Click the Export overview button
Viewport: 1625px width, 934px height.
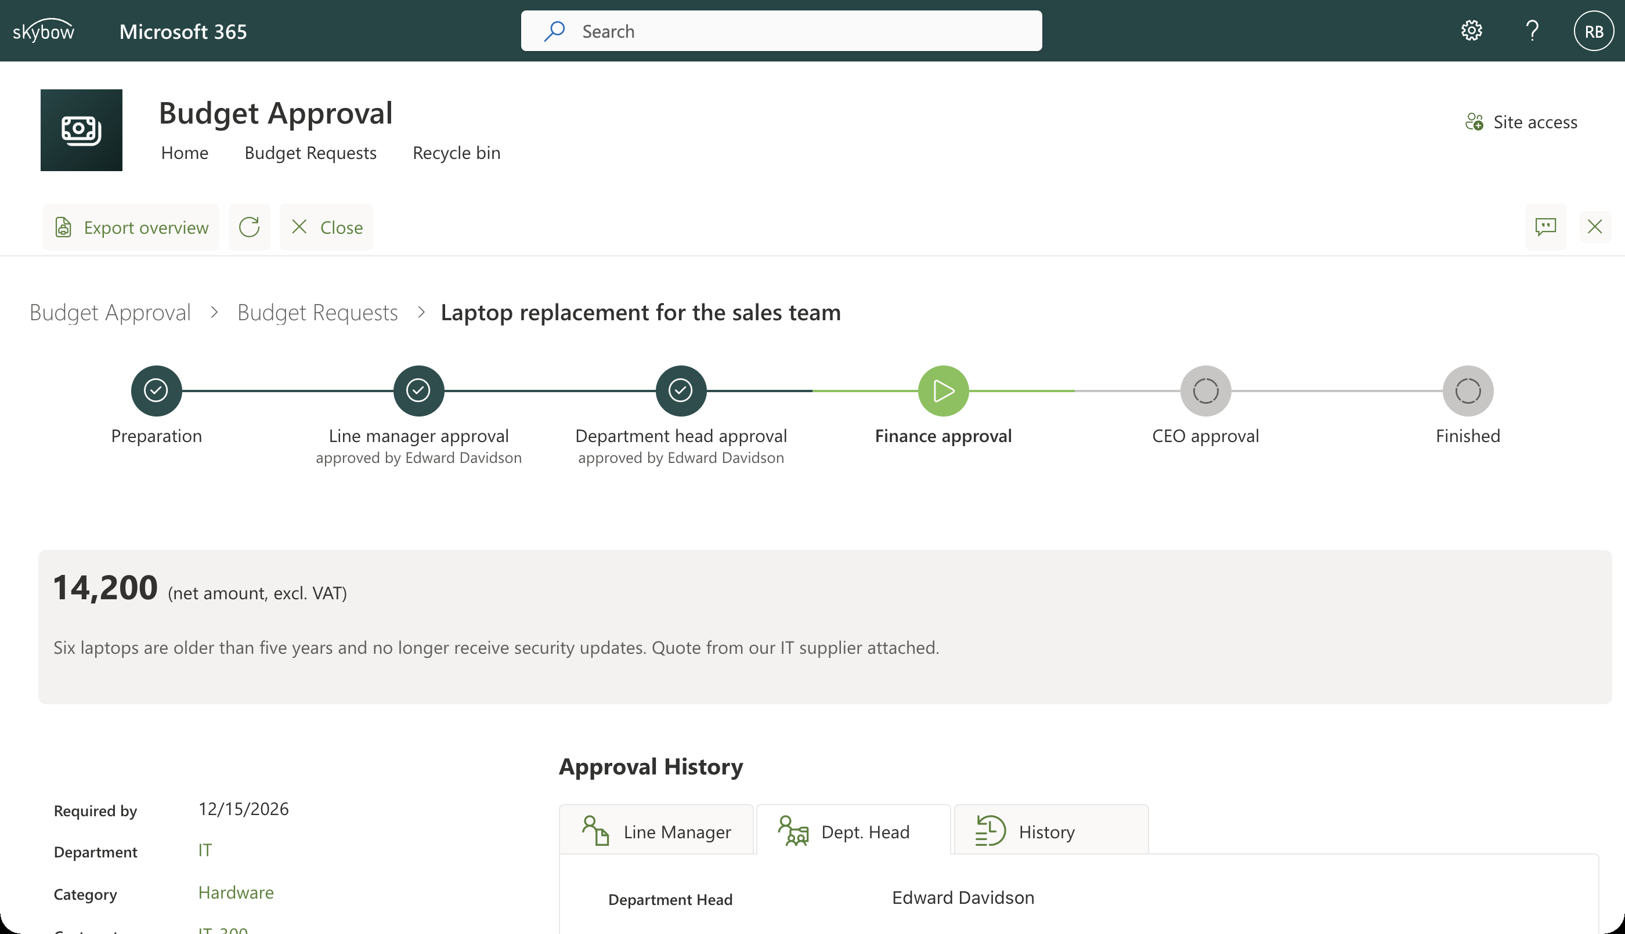131,227
